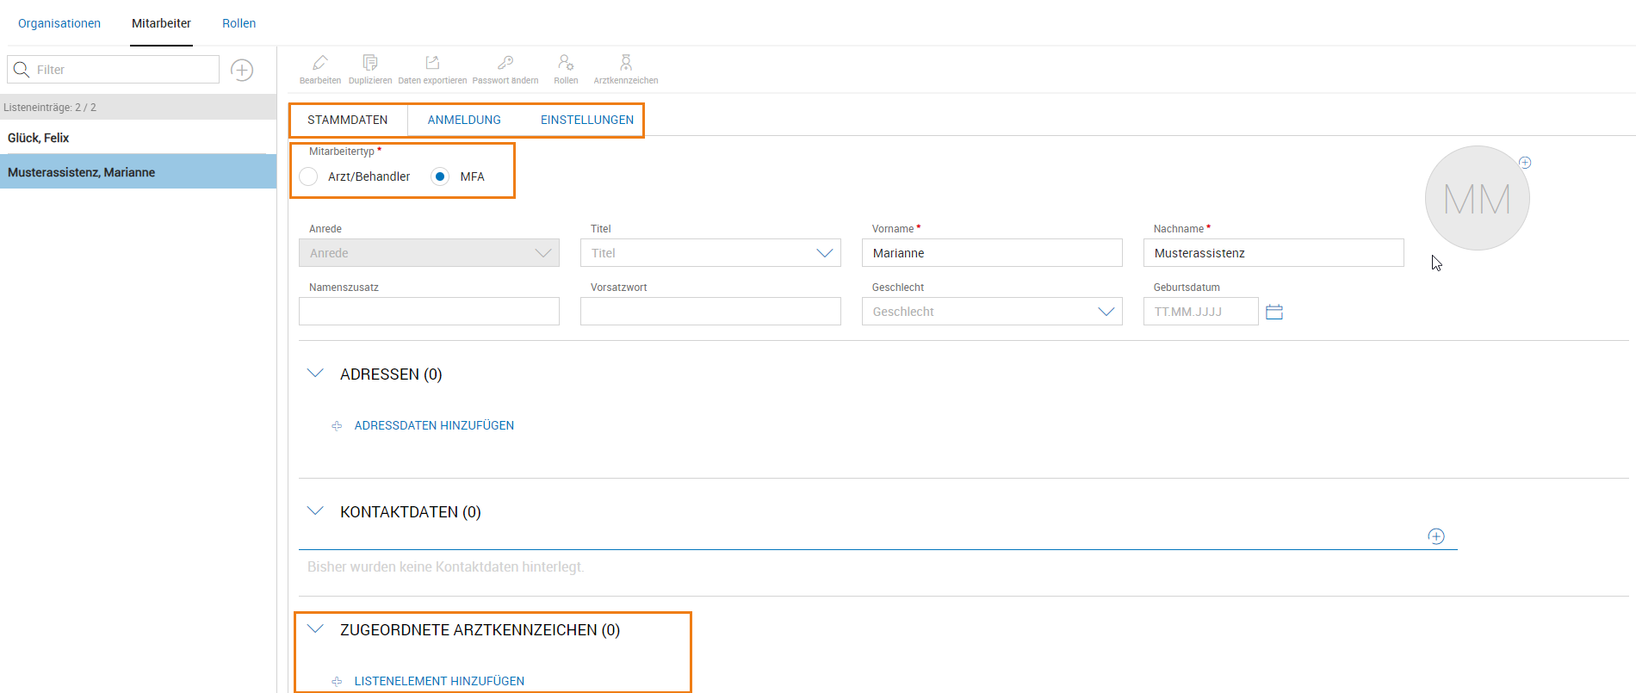This screenshot has height=693, width=1636.
Task: Collapse Zugeordnete Arztkennzeichen section chevron
Action: 315,629
